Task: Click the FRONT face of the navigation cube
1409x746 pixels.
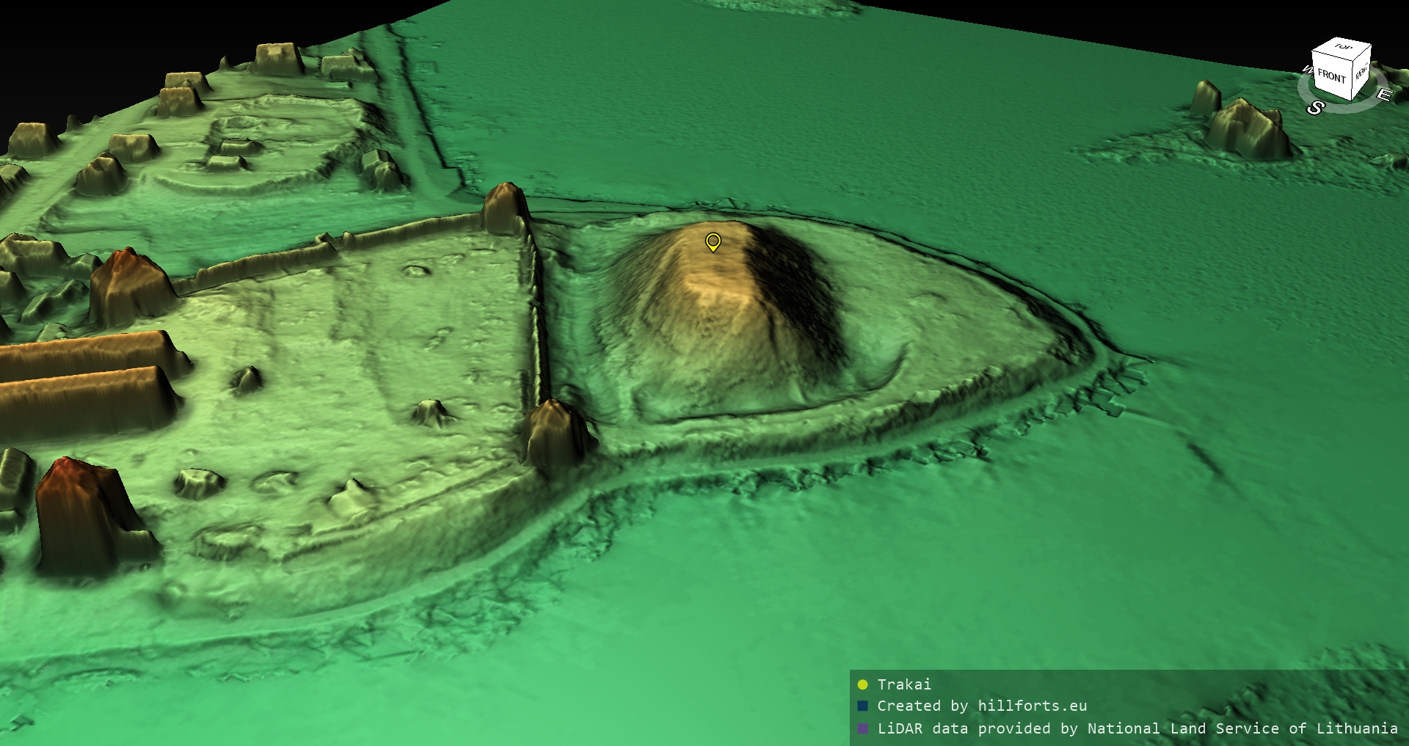Action: (1330, 76)
